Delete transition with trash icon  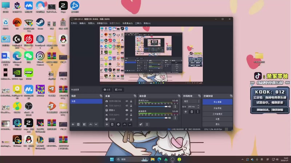(x=192, y=112)
